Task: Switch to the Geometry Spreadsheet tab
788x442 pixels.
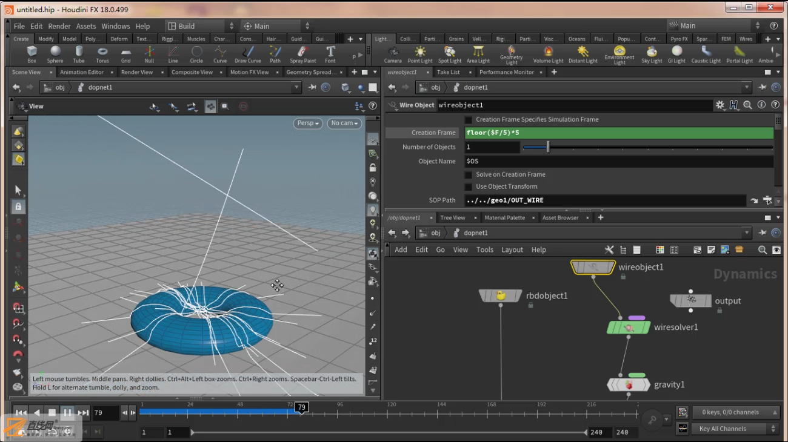Action: pyautogui.click(x=309, y=72)
